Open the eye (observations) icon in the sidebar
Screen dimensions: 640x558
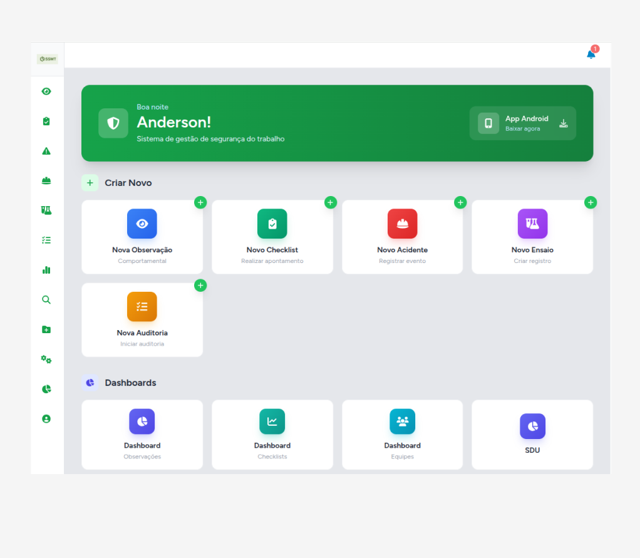pos(46,91)
